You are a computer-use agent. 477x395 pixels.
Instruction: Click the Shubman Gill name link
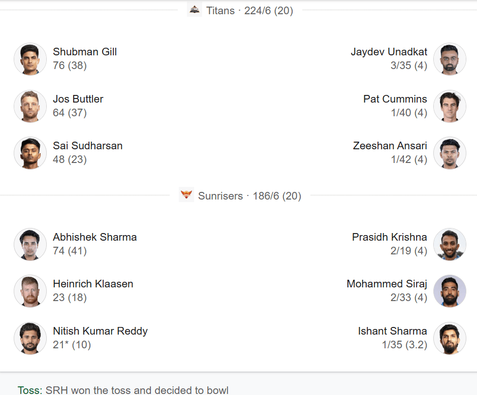[85, 52]
